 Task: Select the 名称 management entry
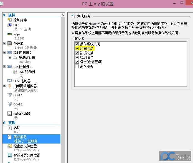(17, 128)
